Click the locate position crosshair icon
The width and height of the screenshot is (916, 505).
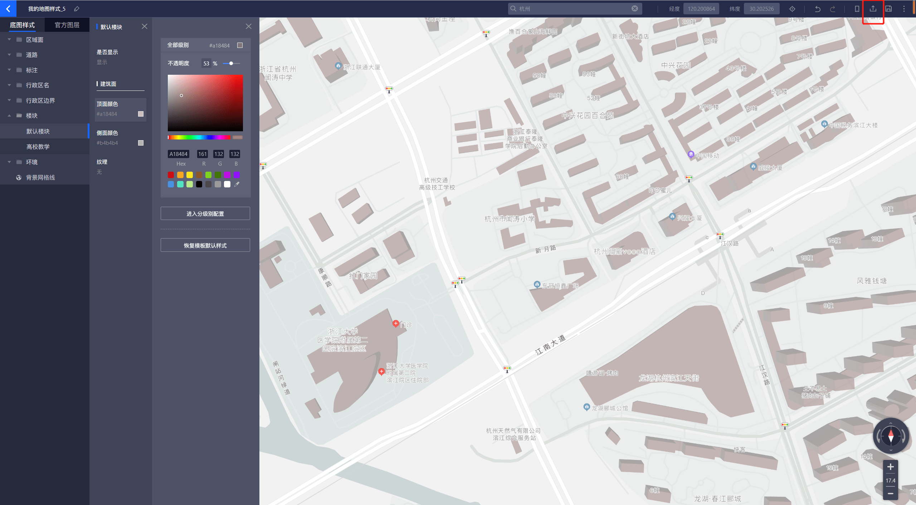pos(792,9)
